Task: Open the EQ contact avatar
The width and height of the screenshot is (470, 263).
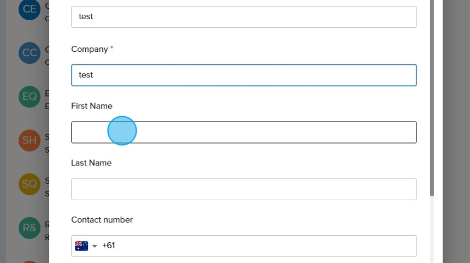Action: point(30,97)
